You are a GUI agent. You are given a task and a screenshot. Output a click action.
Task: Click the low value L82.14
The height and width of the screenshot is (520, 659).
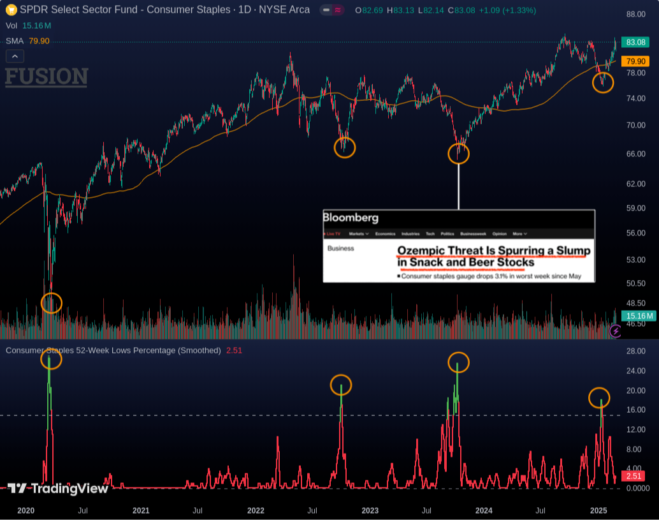coord(431,10)
